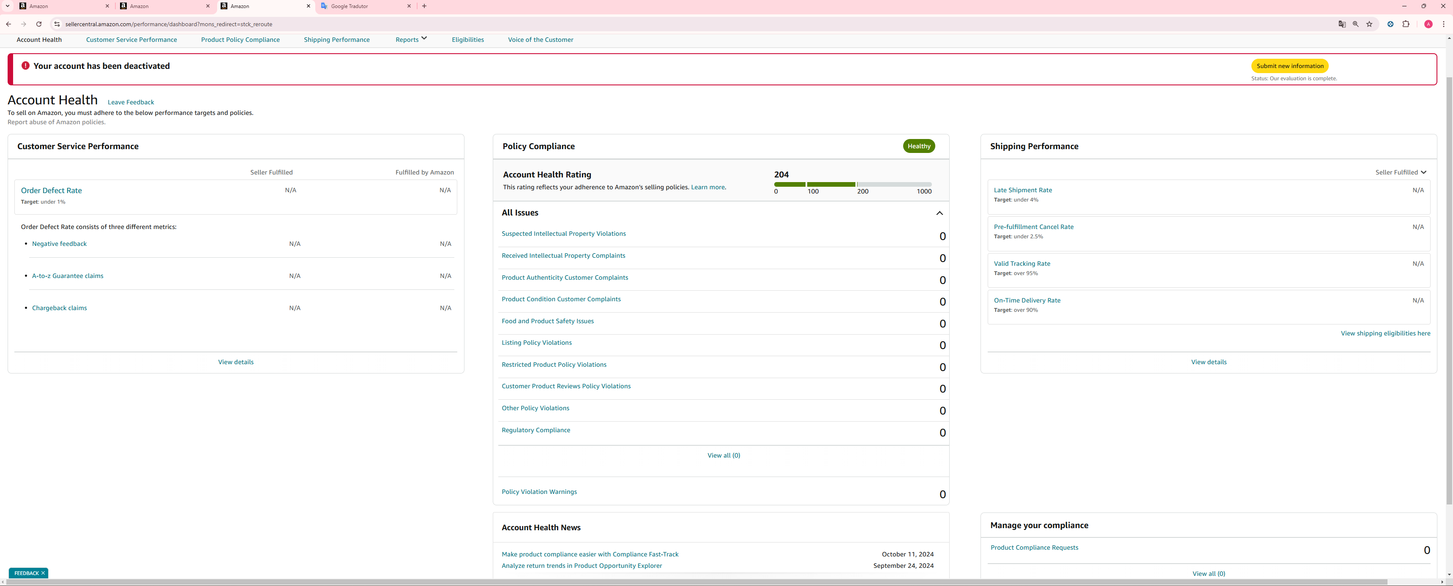The image size is (1453, 586).
Task: Open the Seller Fulfilled dropdown in Shipping Performance
Action: click(x=1401, y=172)
